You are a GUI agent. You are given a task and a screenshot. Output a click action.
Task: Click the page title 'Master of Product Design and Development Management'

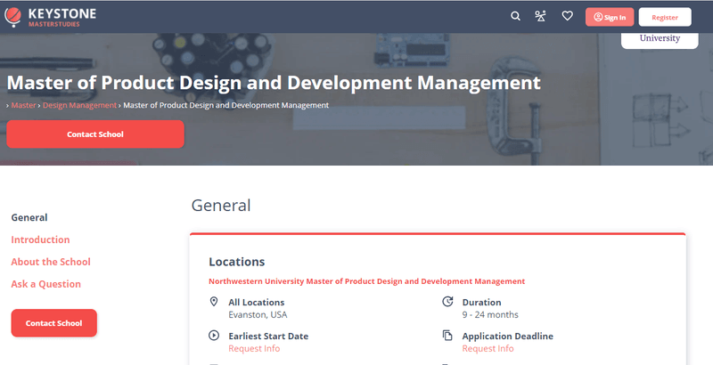pos(274,83)
